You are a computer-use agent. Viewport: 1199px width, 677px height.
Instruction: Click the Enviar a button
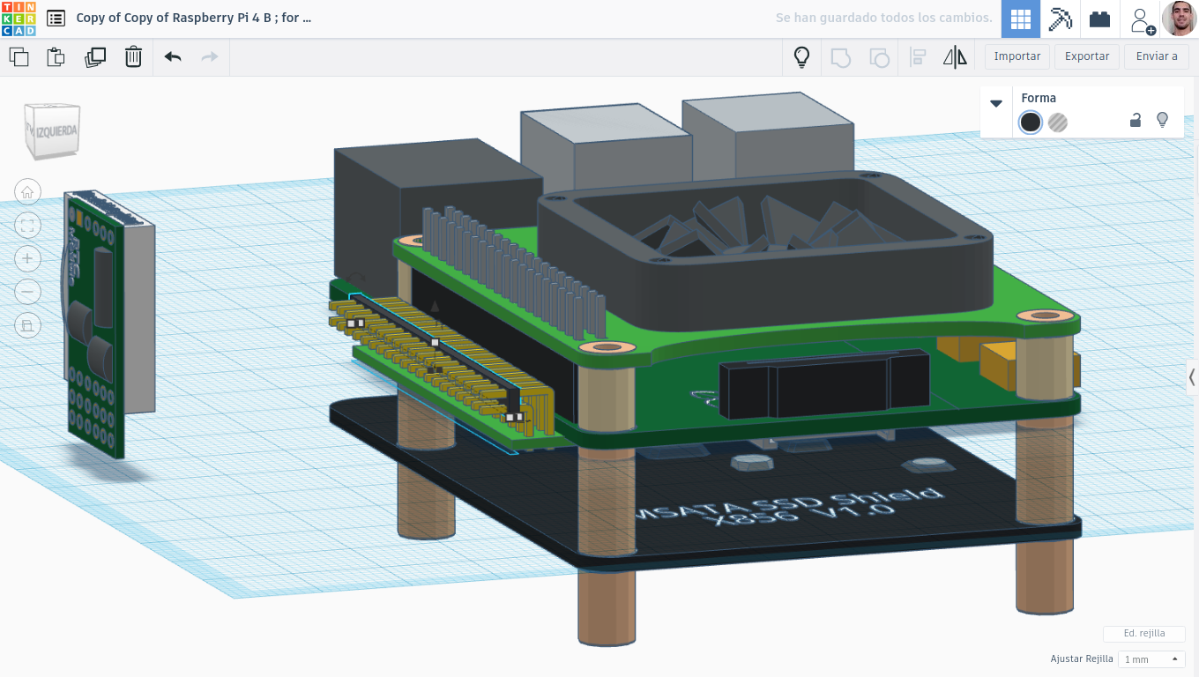[1157, 56]
